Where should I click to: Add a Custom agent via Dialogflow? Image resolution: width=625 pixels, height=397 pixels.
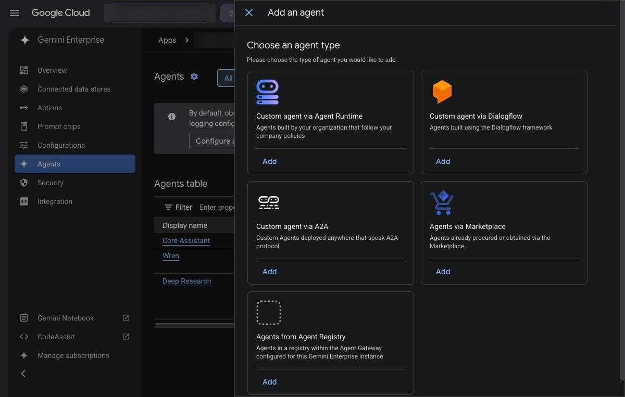[x=443, y=161]
